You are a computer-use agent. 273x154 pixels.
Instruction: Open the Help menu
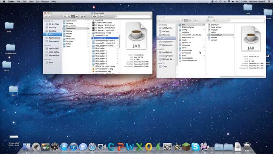[54, 1]
